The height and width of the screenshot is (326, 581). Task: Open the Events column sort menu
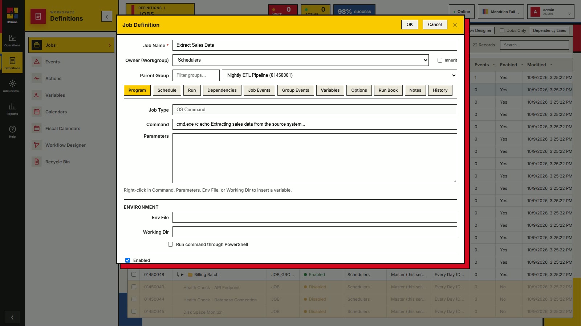coord(494,65)
